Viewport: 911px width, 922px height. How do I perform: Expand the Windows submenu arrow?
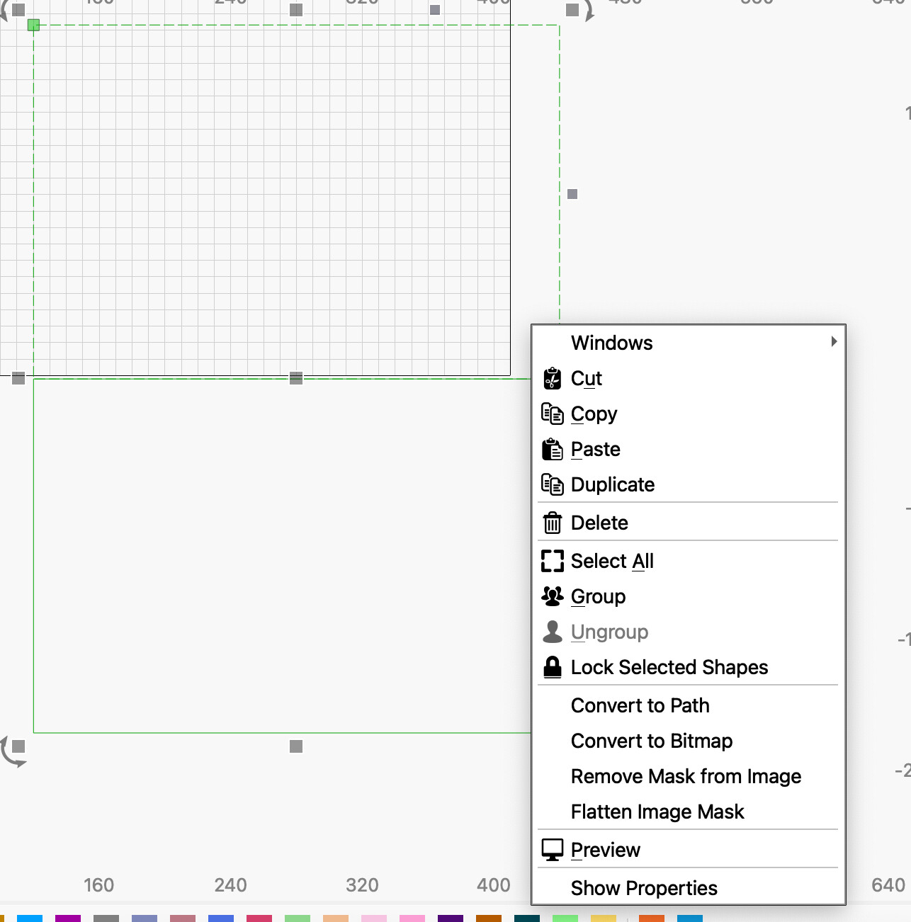coord(834,342)
